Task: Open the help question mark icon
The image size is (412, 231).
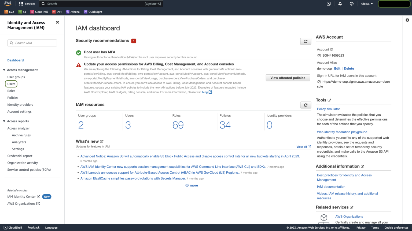Action: pos(352,3)
